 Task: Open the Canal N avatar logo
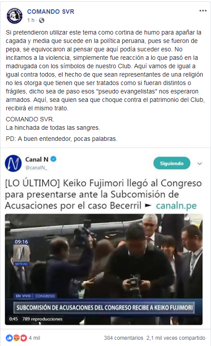[13, 163]
